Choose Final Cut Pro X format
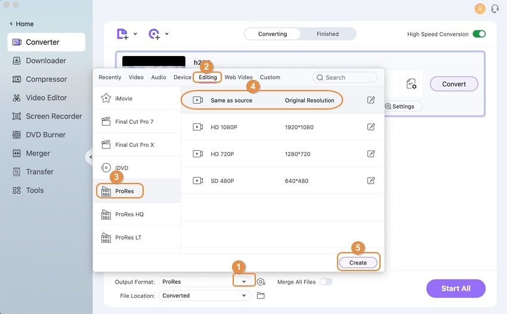The height and width of the screenshot is (314, 507). pos(137,145)
